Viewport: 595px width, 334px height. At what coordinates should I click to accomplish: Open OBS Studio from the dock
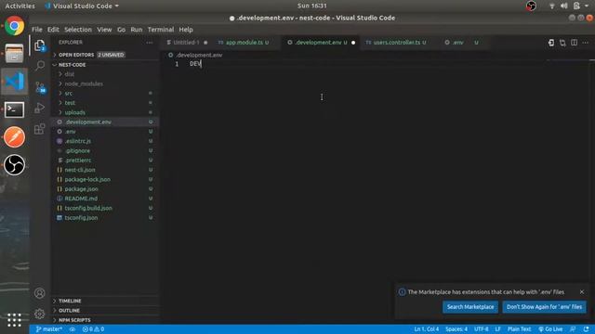(15, 165)
